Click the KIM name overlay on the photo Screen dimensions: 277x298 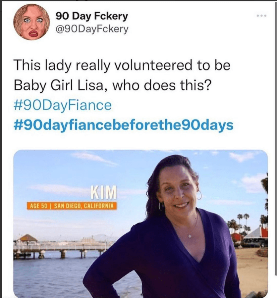pos(103,192)
